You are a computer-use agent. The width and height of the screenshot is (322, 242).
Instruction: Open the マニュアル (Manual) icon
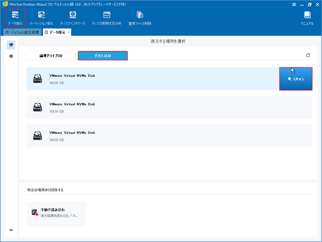(307, 17)
